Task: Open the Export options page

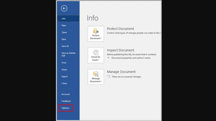Action: [x=65, y=77]
